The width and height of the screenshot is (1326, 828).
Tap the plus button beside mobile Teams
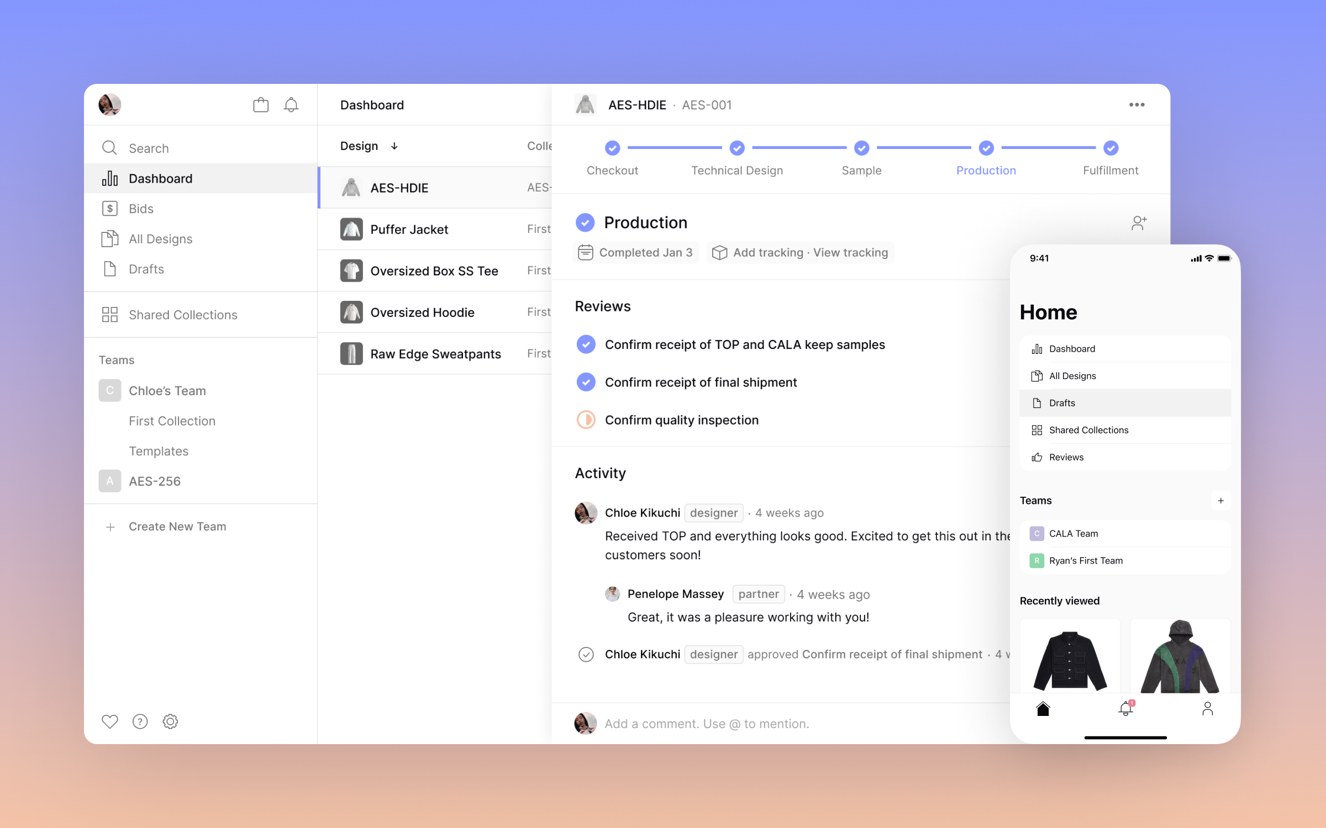1220,501
